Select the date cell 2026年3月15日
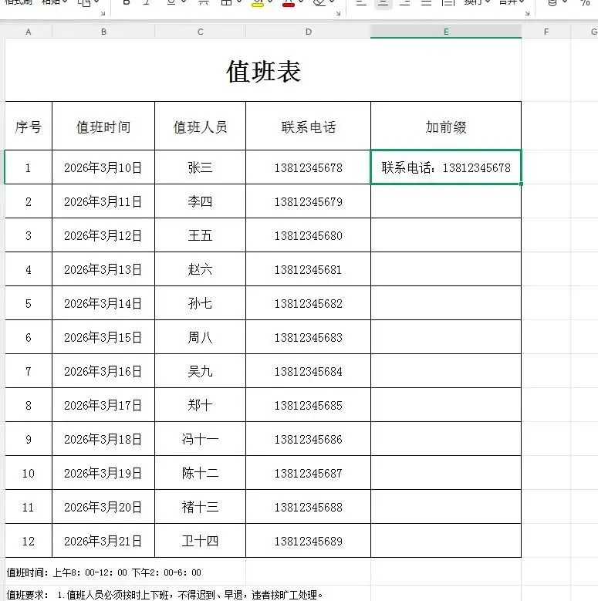This screenshot has height=601, width=598. (103, 337)
